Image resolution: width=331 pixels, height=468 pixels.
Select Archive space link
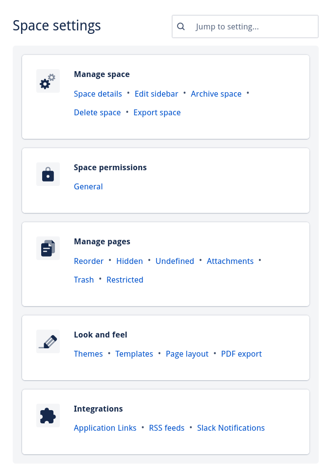click(x=216, y=94)
